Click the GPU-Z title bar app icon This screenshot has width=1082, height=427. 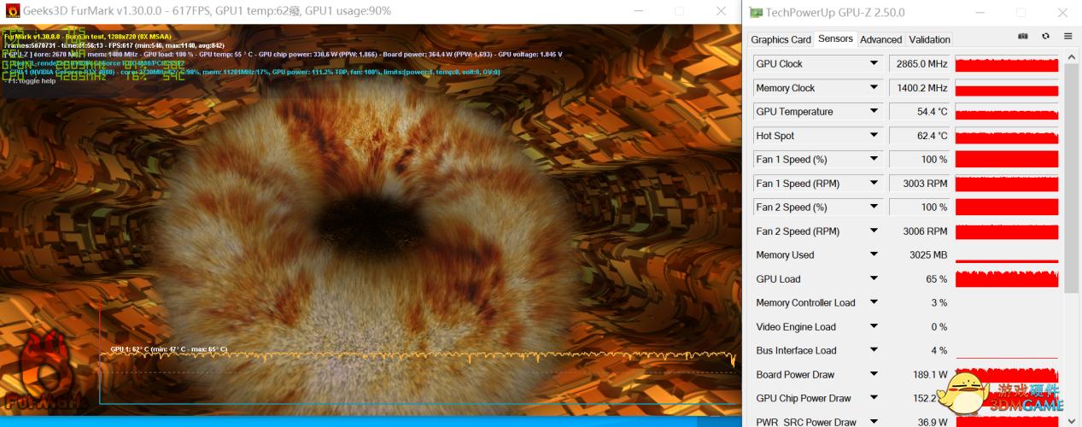pos(756,12)
